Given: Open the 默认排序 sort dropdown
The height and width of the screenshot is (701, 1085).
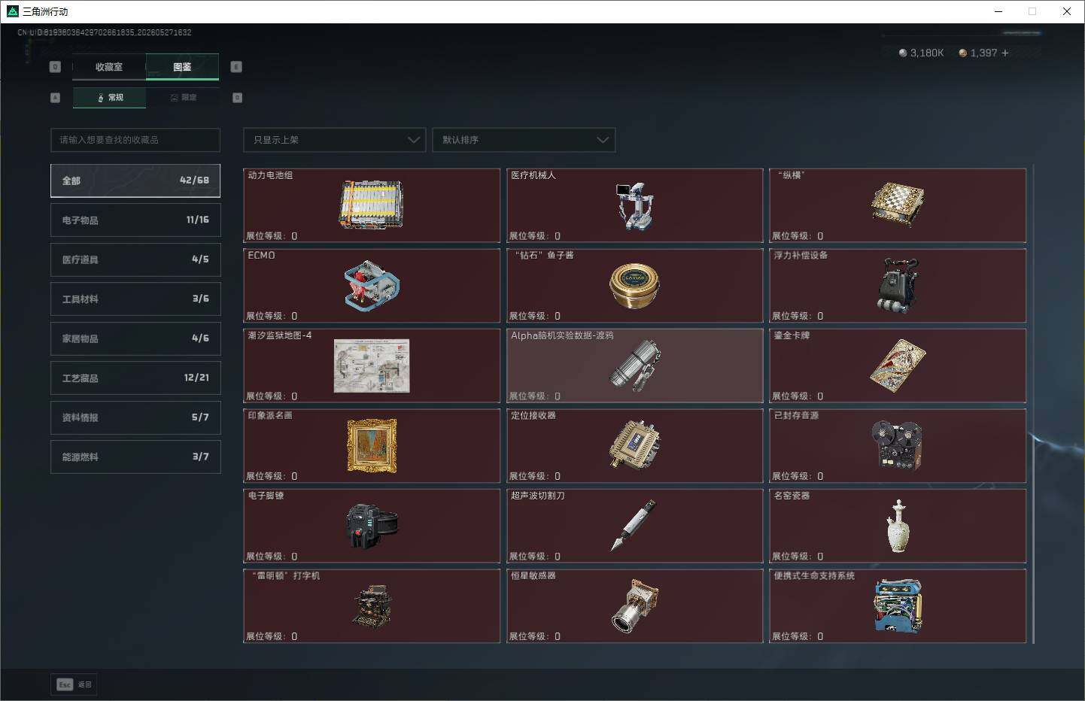Looking at the screenshot, I should [524, 140].
